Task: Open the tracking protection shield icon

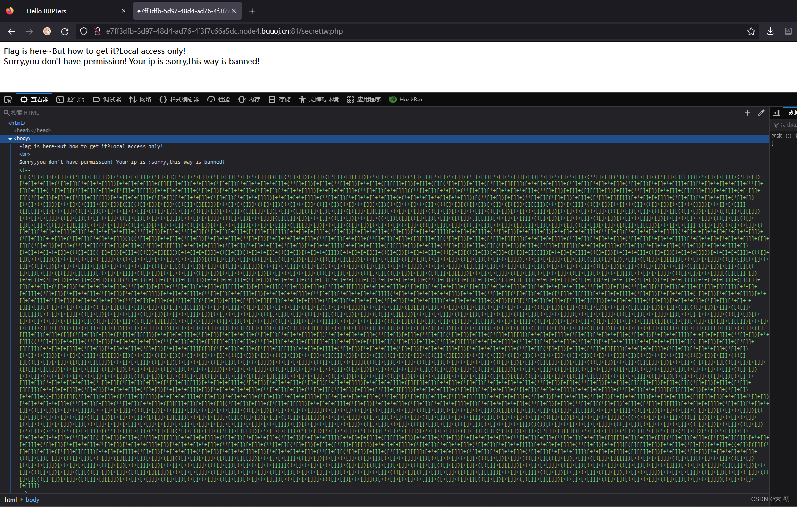Action: 84,31
